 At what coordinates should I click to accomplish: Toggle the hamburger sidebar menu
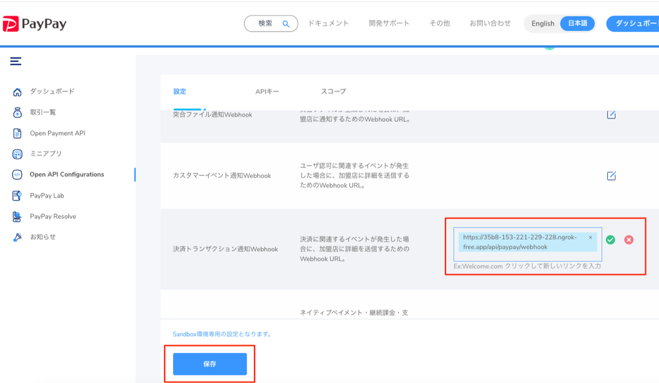pos(16,61)
